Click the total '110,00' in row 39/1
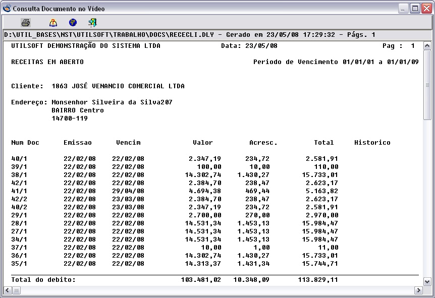Screen dimensions: 435x298 point(326,166)
